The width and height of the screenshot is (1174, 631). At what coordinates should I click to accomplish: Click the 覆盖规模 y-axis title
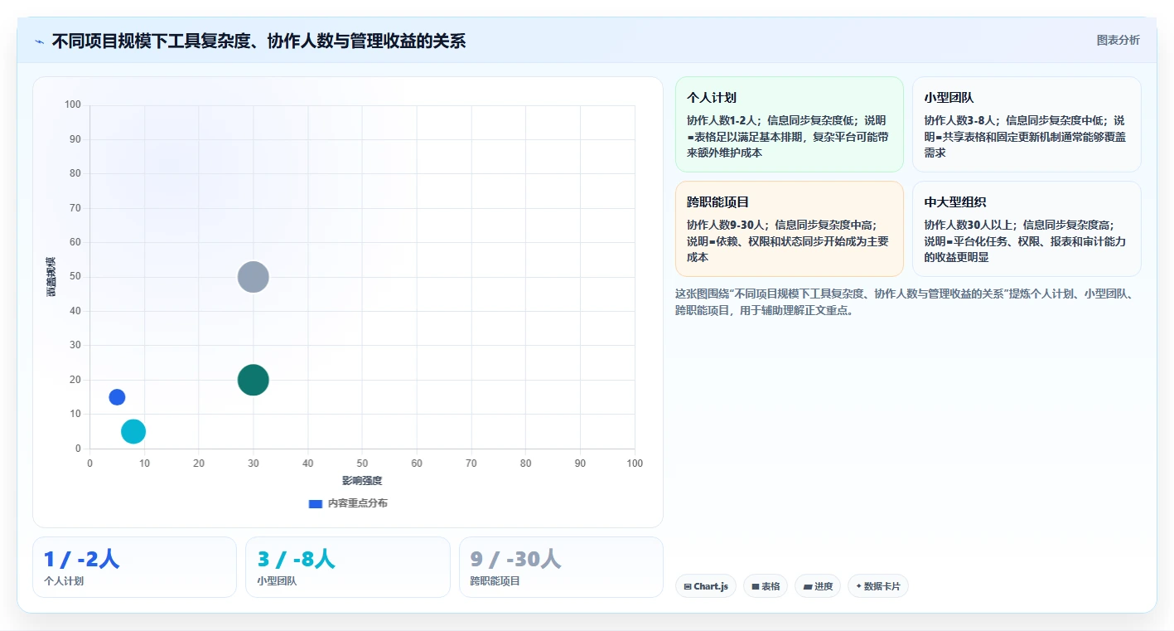coord(51,277)
